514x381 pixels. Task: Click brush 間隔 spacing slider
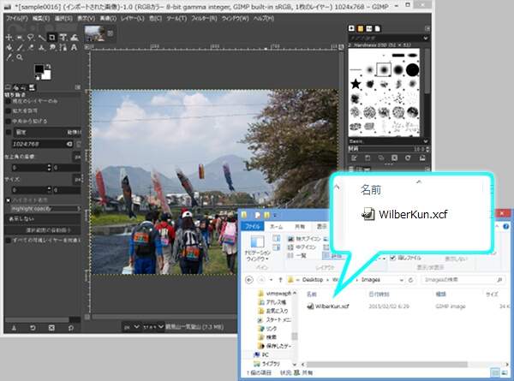tap(388, 149)
